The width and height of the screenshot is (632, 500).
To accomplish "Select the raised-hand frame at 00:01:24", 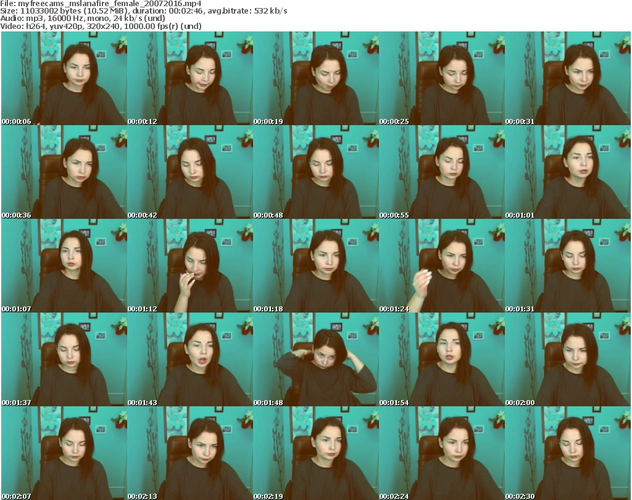I will (x=442, y=266).
